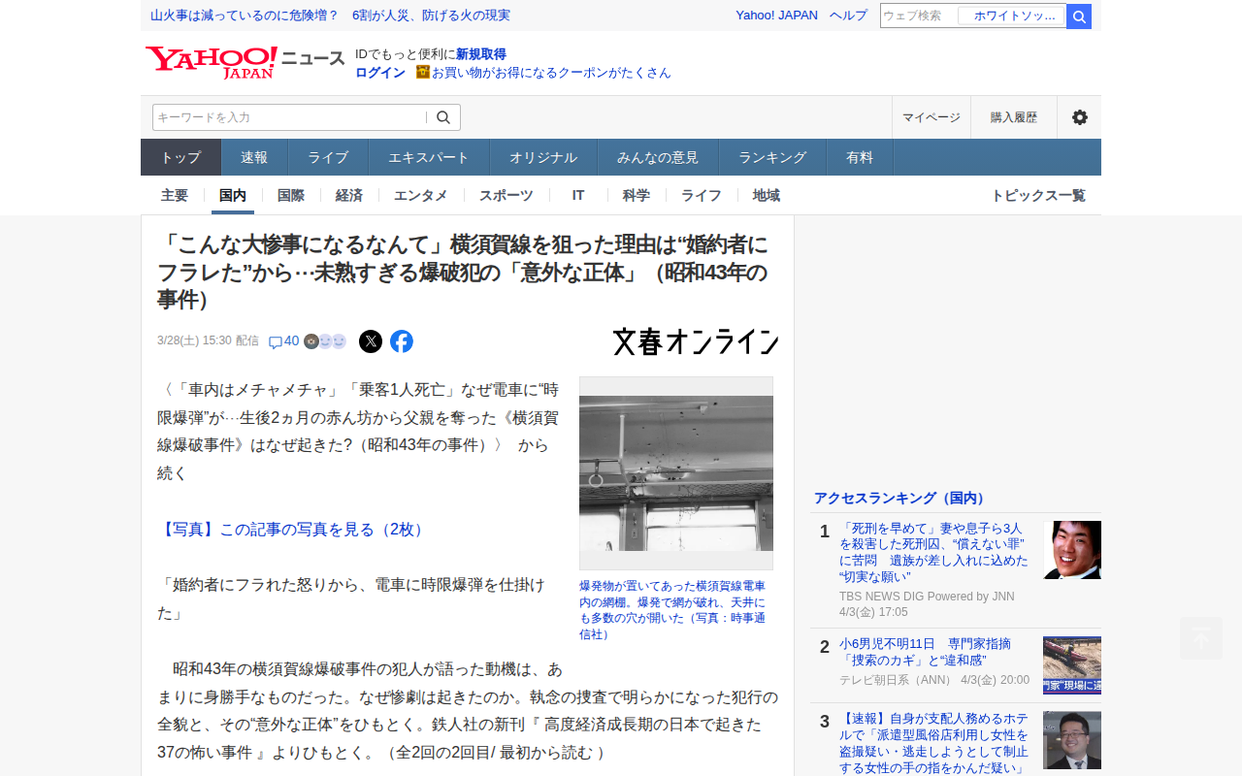Click the ウェブ検索 input box
The width and height of the screenshot is (1242, 776).
click(x=918, y=16)
